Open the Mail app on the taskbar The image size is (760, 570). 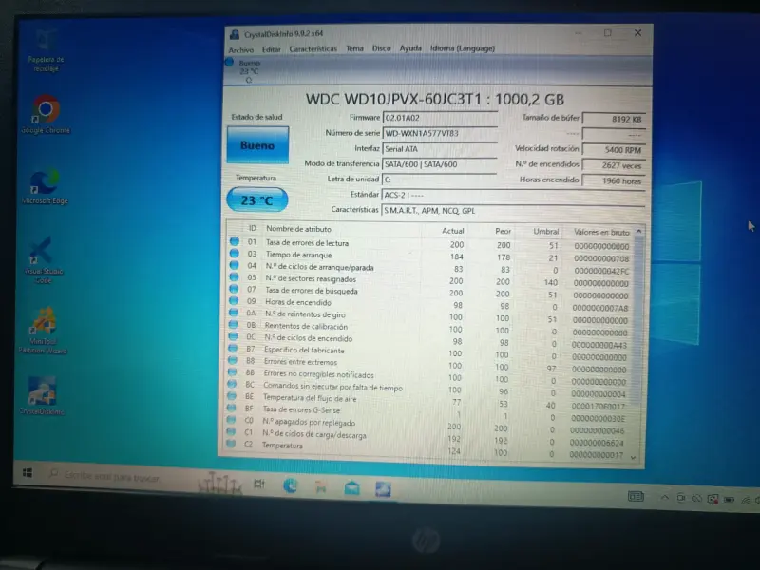pyautogui.click(x=351, y=488)
